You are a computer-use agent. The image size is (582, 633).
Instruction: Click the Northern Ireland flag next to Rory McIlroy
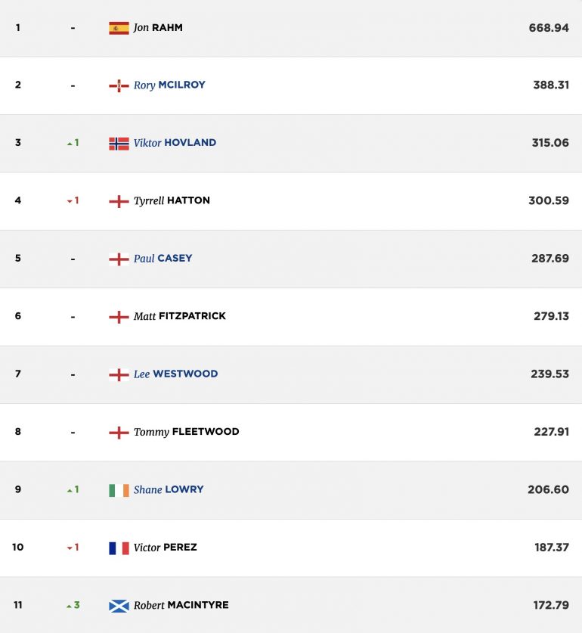coord(119,85)
